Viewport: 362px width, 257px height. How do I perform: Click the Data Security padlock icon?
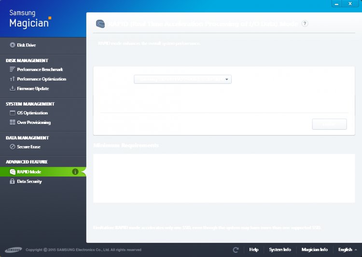pyautogui.click(x=13, y=182)
